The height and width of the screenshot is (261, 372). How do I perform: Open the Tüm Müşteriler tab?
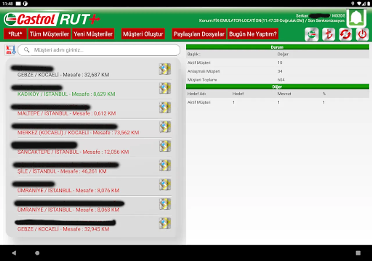(x=49, y=34)
